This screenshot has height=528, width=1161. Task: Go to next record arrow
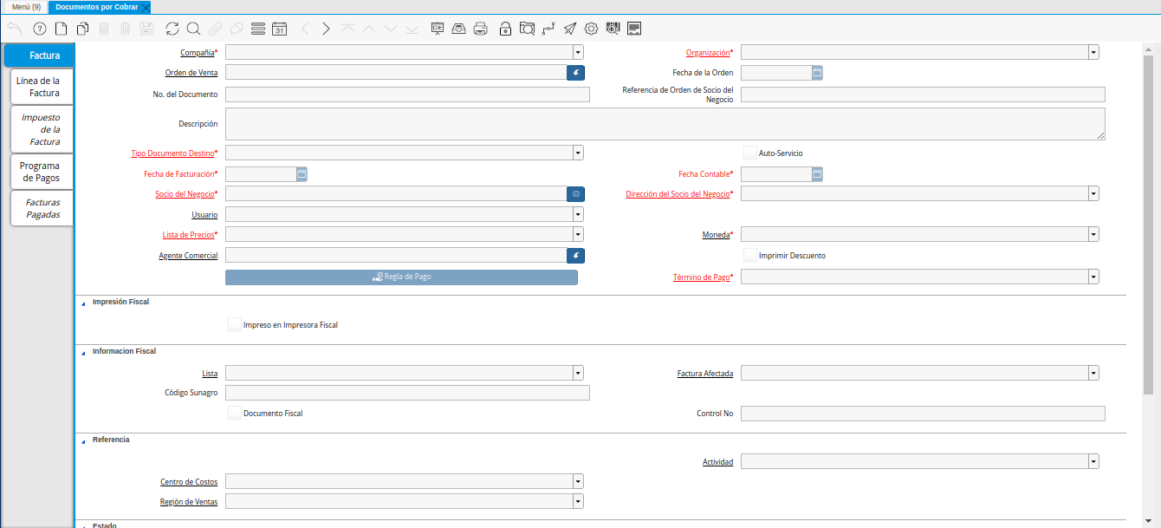tap(326, 29)
